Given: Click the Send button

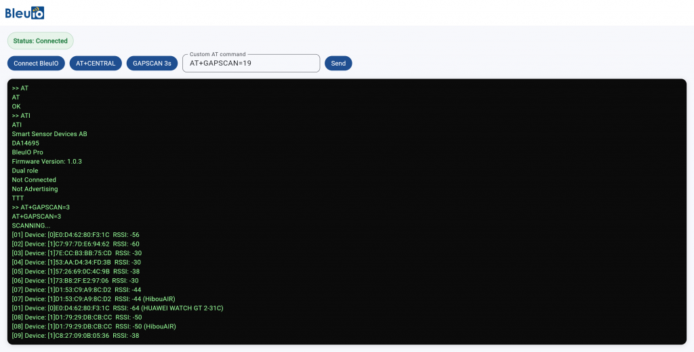Looking at the screenshot, I should pos(338,63).
